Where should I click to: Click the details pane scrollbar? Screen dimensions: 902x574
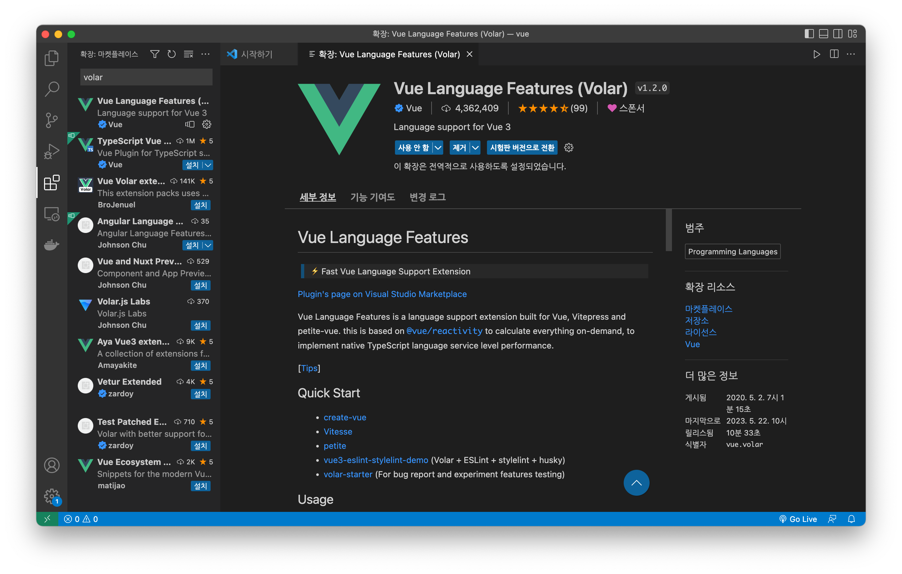(x=668, y=230)
